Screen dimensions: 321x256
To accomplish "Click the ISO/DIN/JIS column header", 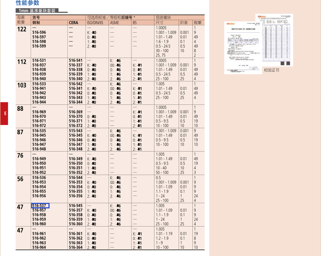I will 95,23.
